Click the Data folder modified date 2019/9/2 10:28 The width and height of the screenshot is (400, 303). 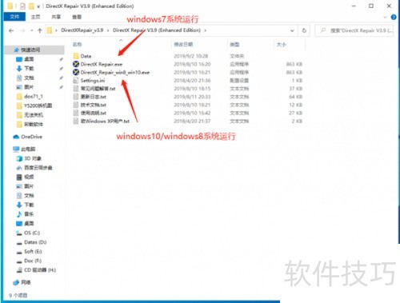coord(190,56)
